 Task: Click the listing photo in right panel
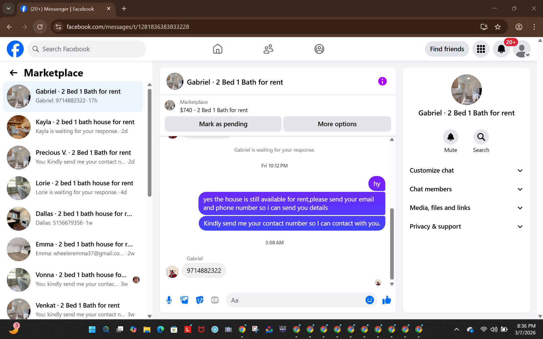point(466,90)
